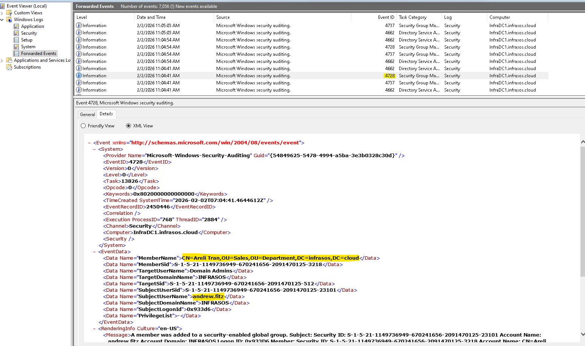
Task: Click 'Domain Admins' TargetUserName value
Action: [x=211, y=271]
